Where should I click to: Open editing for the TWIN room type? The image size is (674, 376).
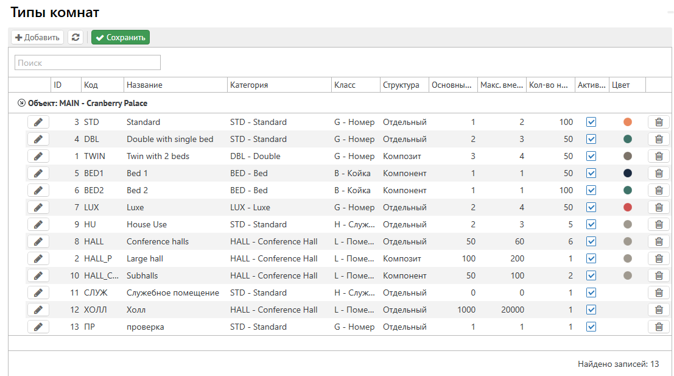38,156
